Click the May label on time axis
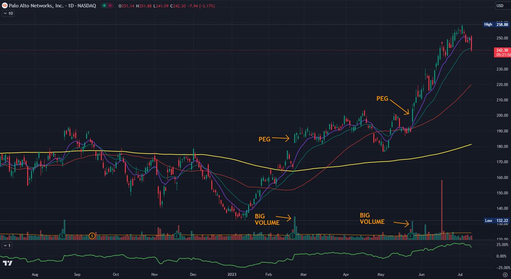Screen dimensions: 511x279 (x=381, y=275)
